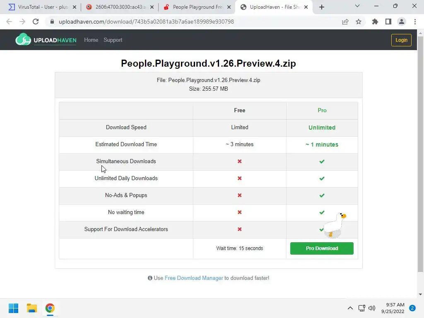Screen dimensions: 424x318
Task: Click the browser forward arrow
Action: coord(22,22)
